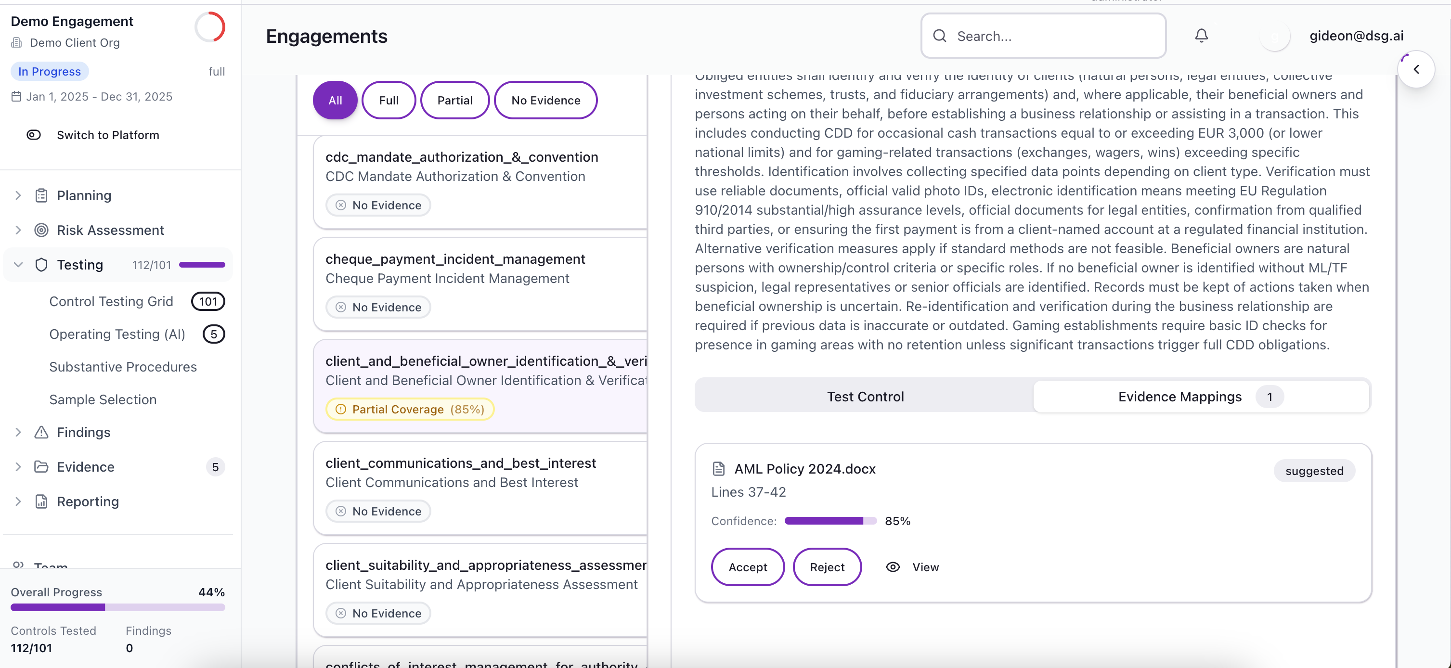Image resolution: width=1451 pixels, height=668 pixels.
Task: Click the search magnifier icon
Action: (940, 36)
